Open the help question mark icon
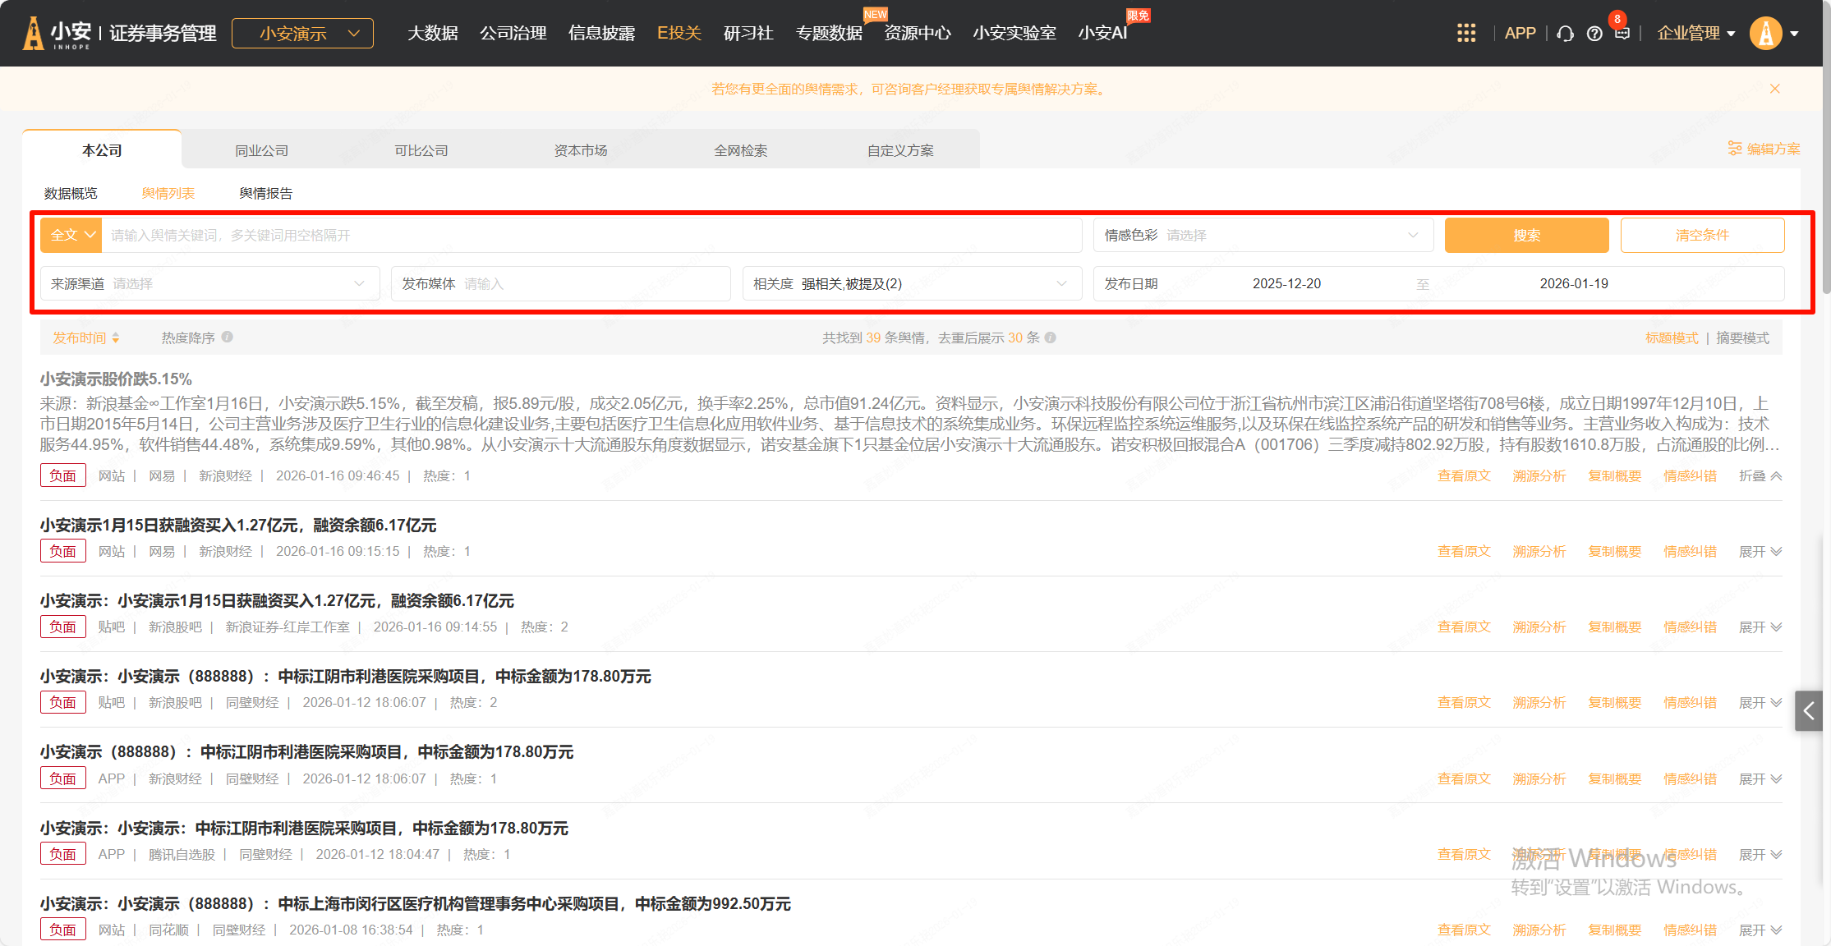 point(1594,34)
